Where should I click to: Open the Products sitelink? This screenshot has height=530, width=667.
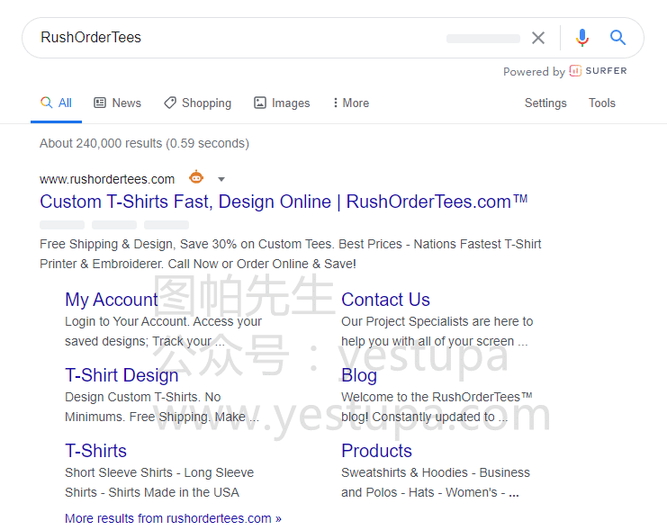click(x=376, y=451)
